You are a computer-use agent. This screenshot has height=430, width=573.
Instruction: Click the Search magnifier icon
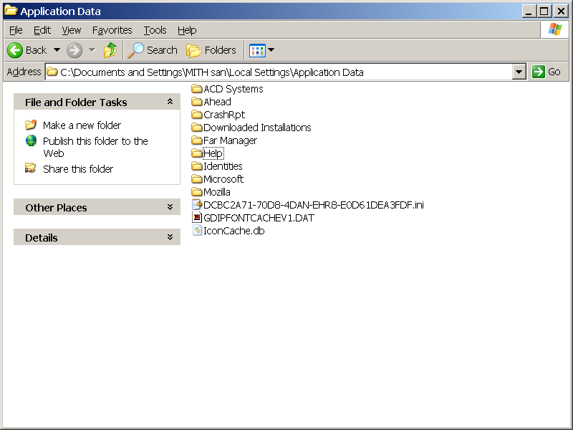coord(135,50)
